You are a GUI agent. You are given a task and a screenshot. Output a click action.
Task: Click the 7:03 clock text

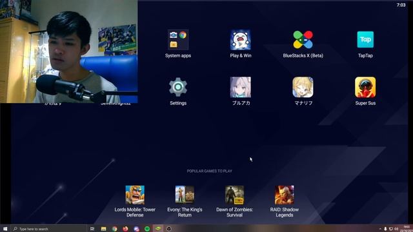click(x=401, y=5)
